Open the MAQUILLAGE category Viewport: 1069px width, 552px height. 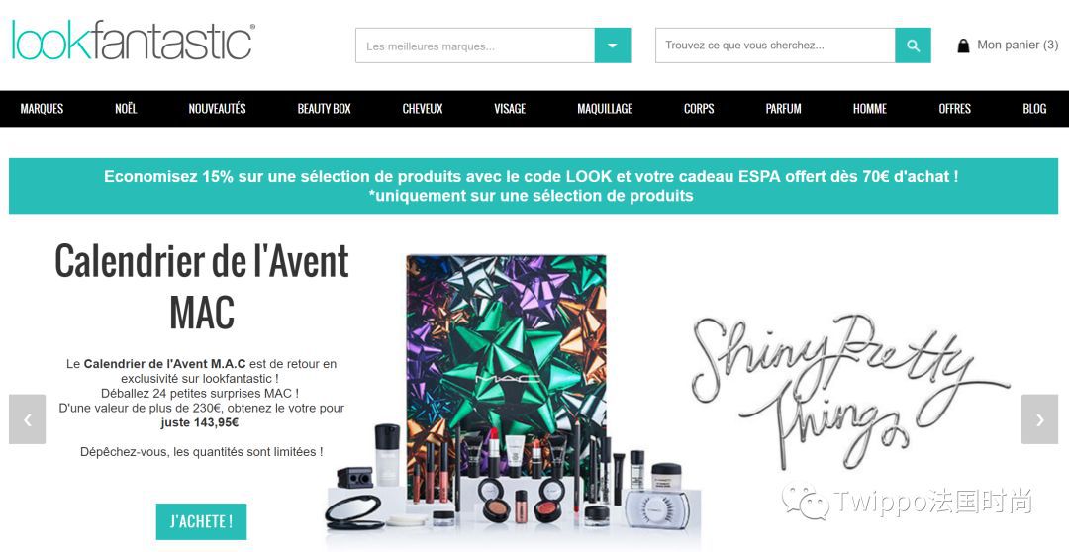click(605, 109)
